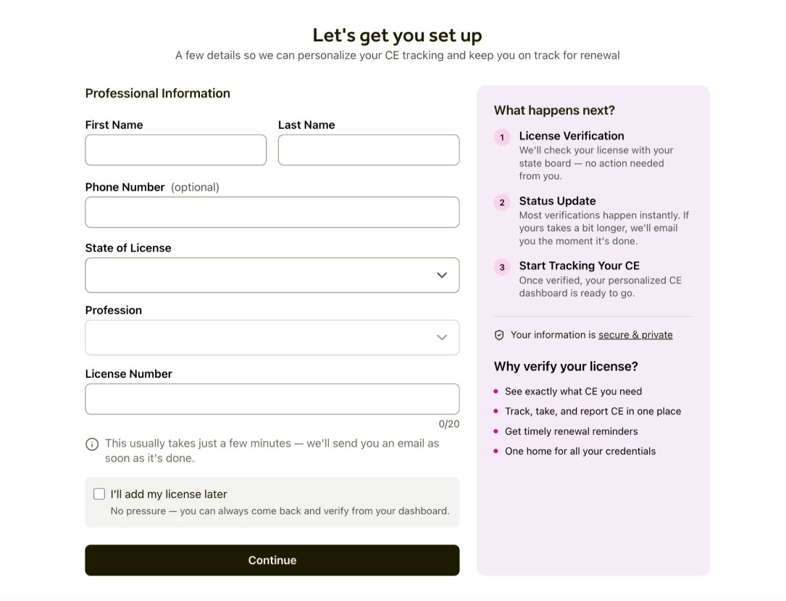Image resolution: width=786 pixels, height=601 pixels.
Task: Click step 2 Status Update badge
Action: tap(502, 202)
